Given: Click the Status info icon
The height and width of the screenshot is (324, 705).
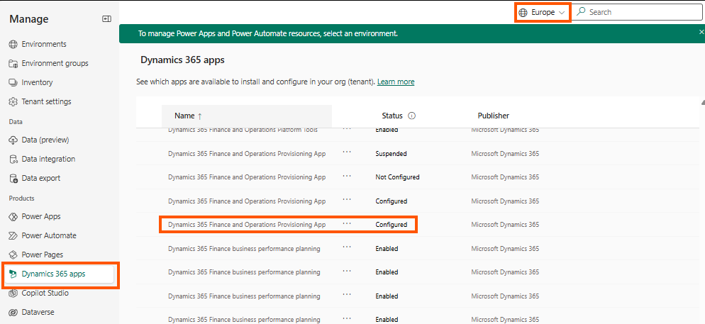Looking at the screenshot, I should 411,116.
